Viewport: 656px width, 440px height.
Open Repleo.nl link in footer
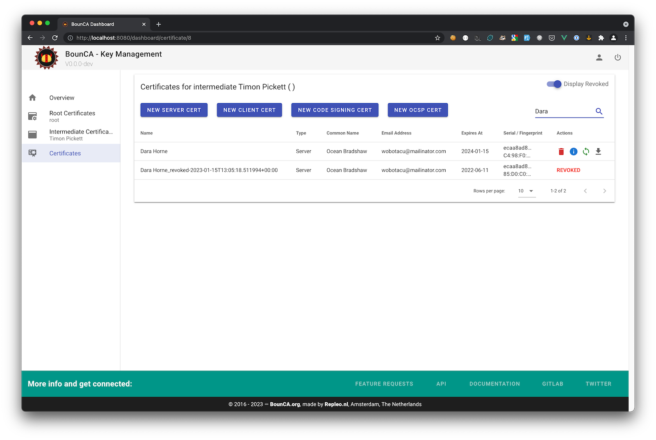[336, 404]
